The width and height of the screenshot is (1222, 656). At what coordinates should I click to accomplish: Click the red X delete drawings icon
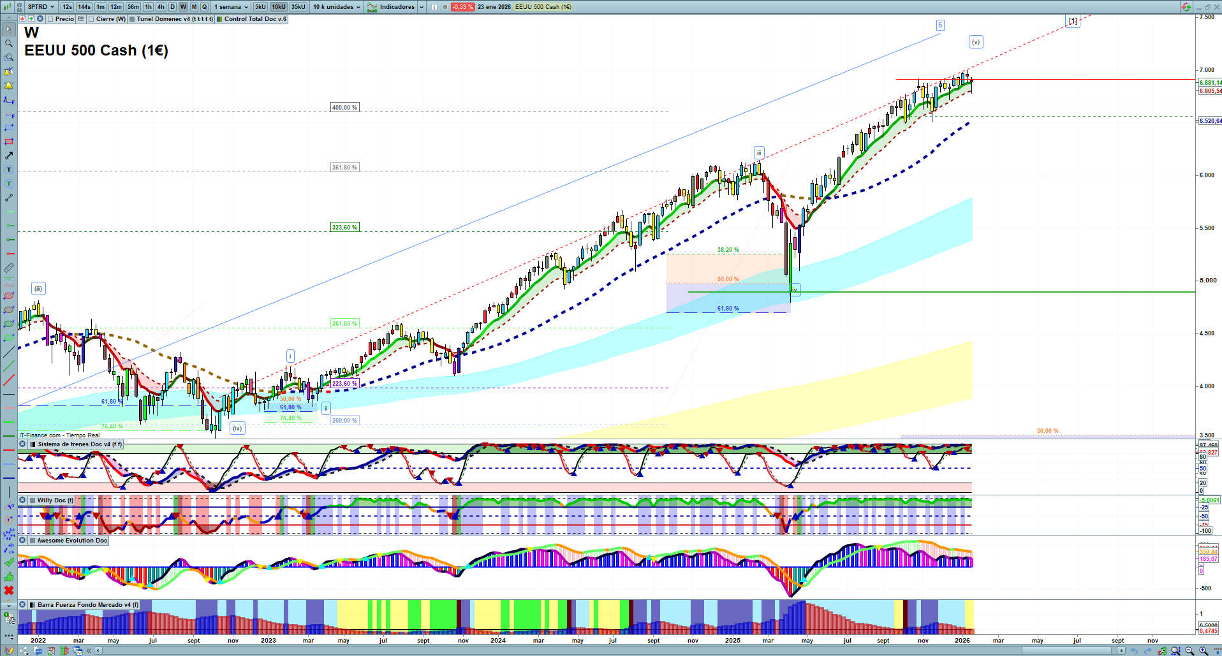[9, 590]
